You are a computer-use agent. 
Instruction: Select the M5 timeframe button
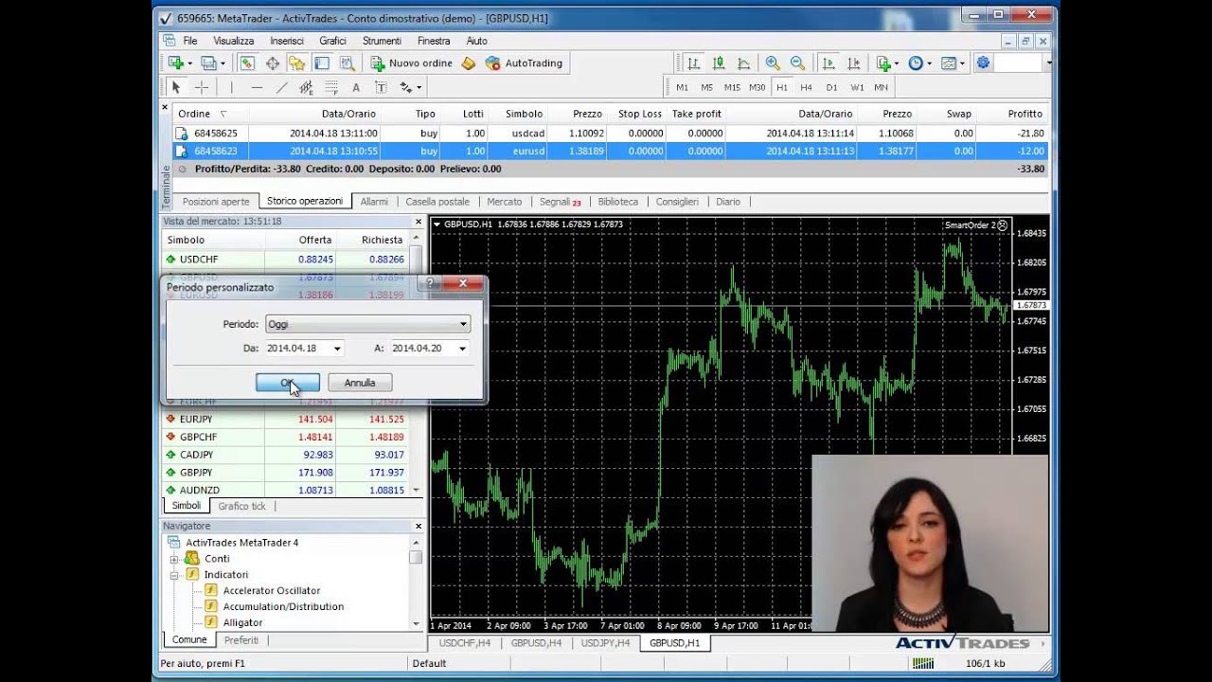pos(706,87)
